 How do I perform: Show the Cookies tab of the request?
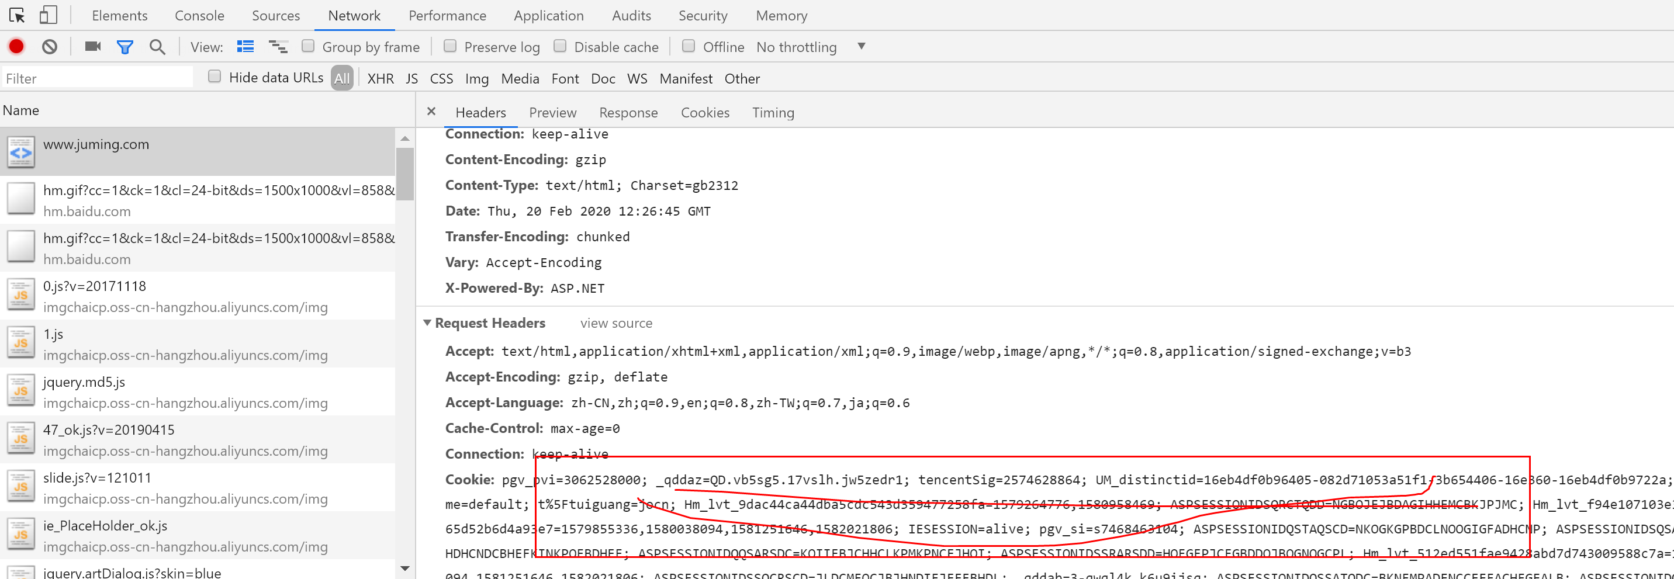point(705,112)
